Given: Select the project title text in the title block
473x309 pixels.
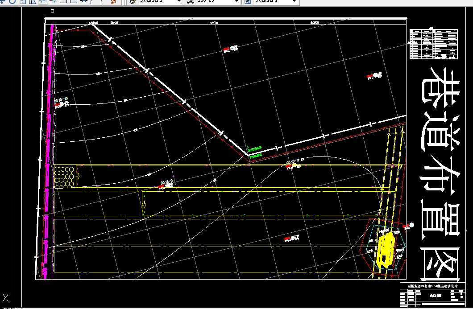Looking at the screenshot, I should [x=432, y=286].
